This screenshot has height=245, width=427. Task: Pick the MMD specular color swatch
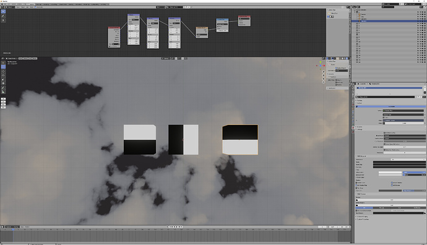click(x=390, y=174)
